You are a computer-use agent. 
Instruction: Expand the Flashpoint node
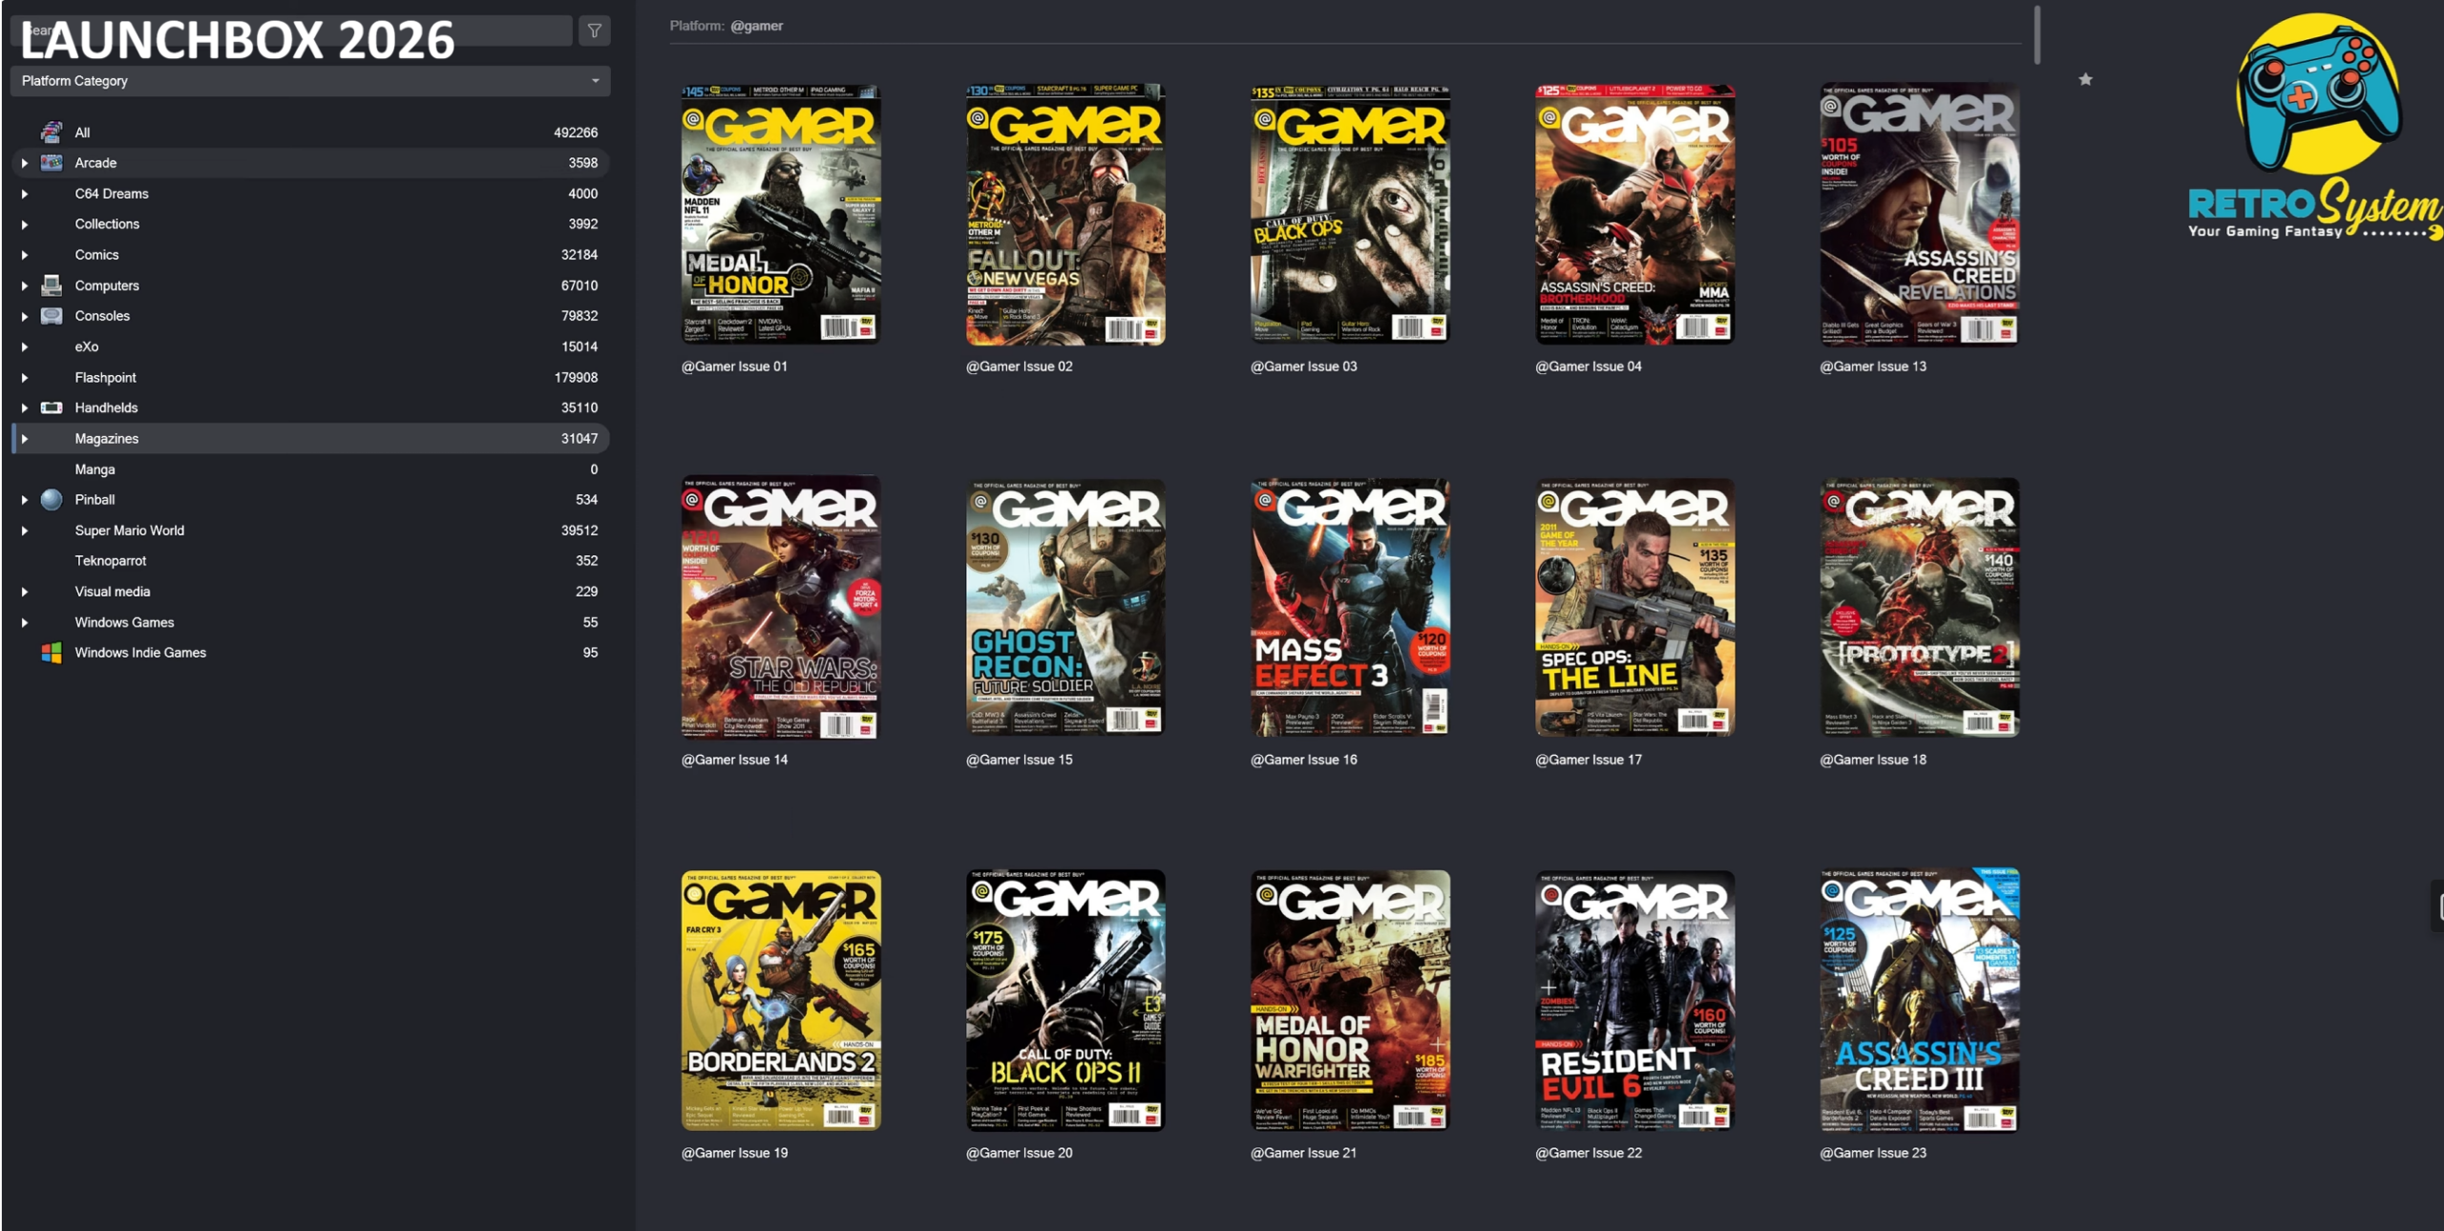coord(25,378)
